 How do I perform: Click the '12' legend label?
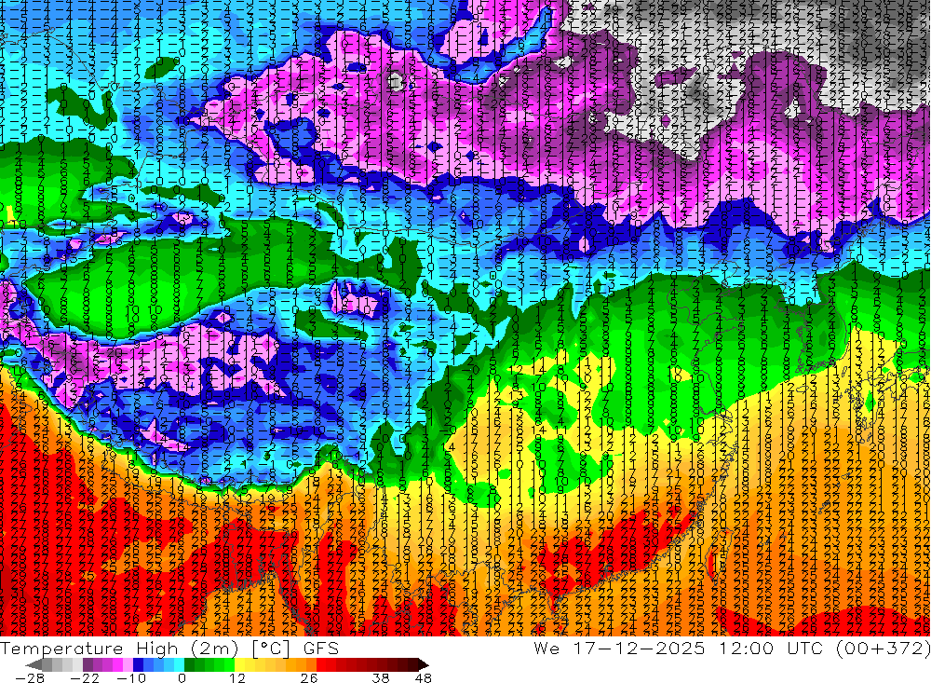click(x=237, y=677)
